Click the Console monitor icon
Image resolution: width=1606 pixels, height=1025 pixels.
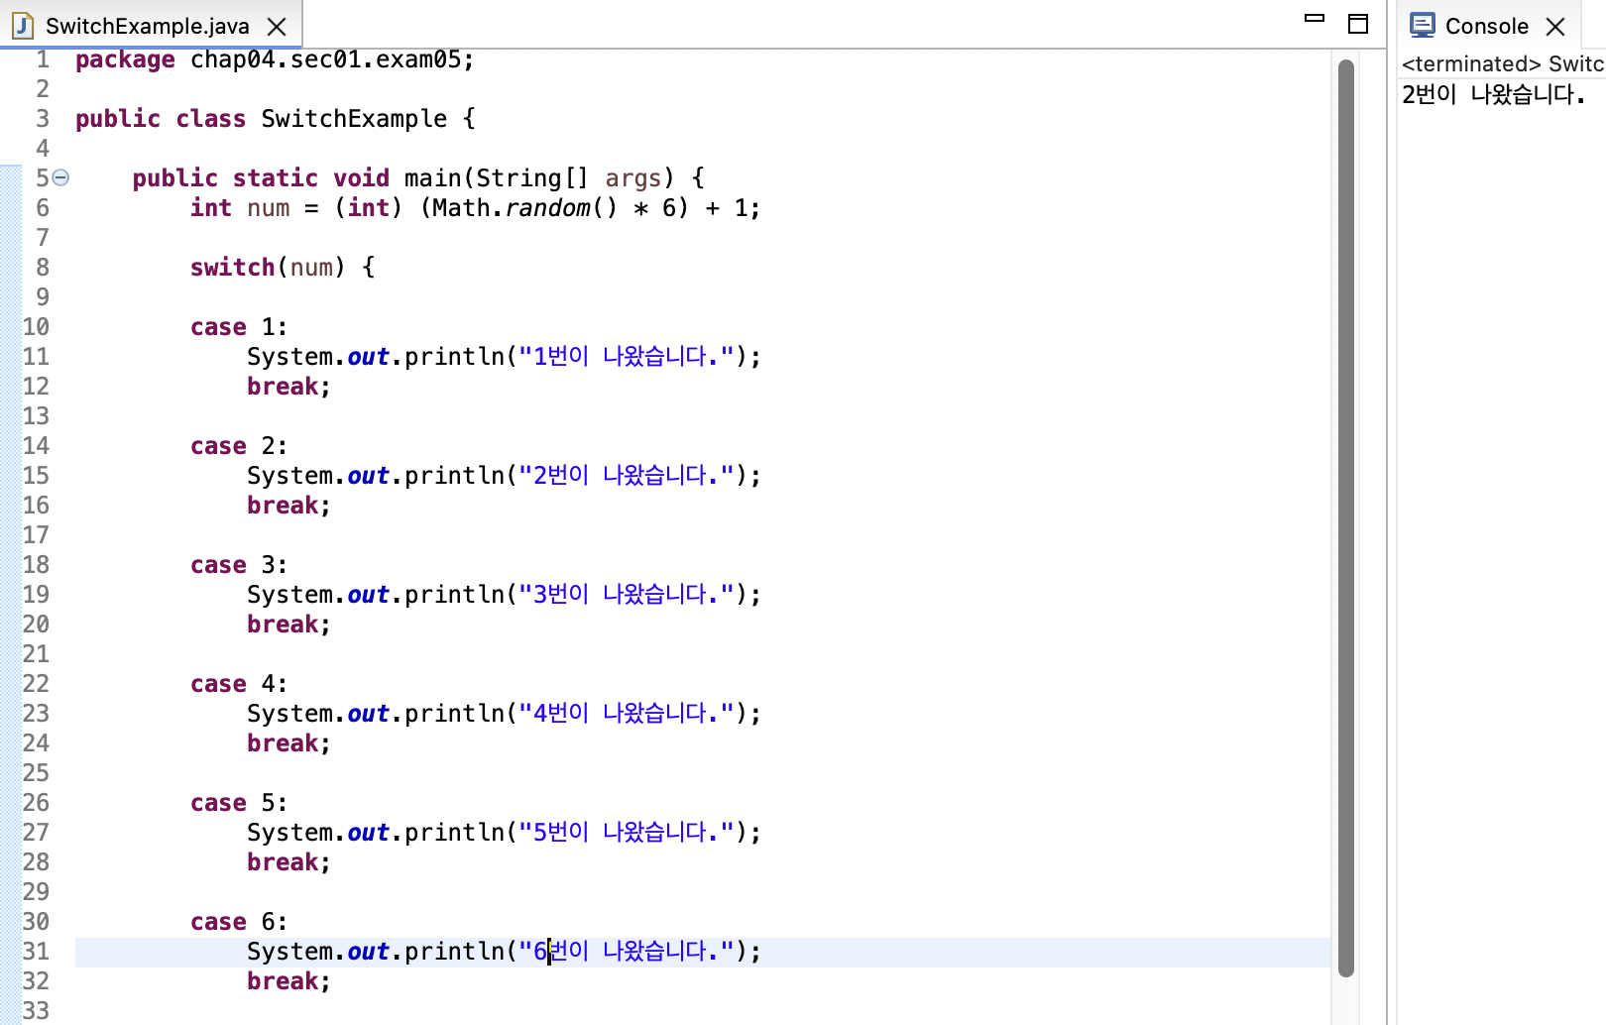click(1423, 25)
